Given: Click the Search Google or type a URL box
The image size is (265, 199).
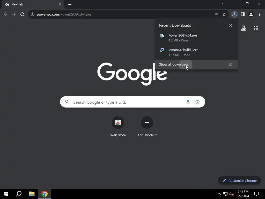Looking at the screenshot, I should point(132,102).
